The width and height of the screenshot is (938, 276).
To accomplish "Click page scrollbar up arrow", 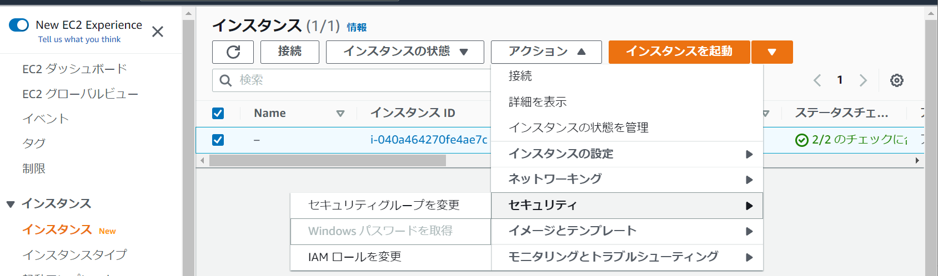I will pyautogui.click(x=931, y=13).
